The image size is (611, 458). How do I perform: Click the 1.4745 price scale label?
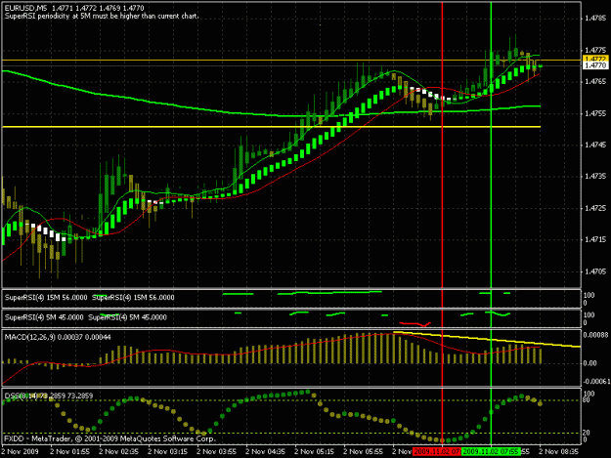(595, 145)
